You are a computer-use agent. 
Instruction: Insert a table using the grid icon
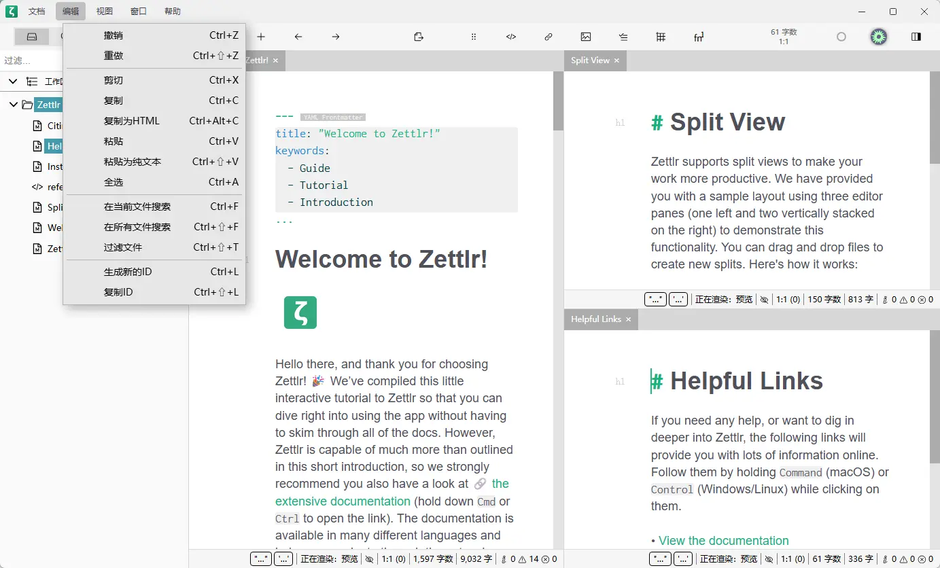tap(661, 37)
